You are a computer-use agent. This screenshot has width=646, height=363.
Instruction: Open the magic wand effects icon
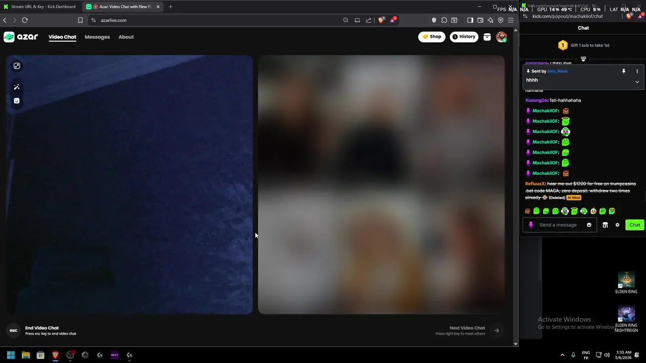point(17,87)
